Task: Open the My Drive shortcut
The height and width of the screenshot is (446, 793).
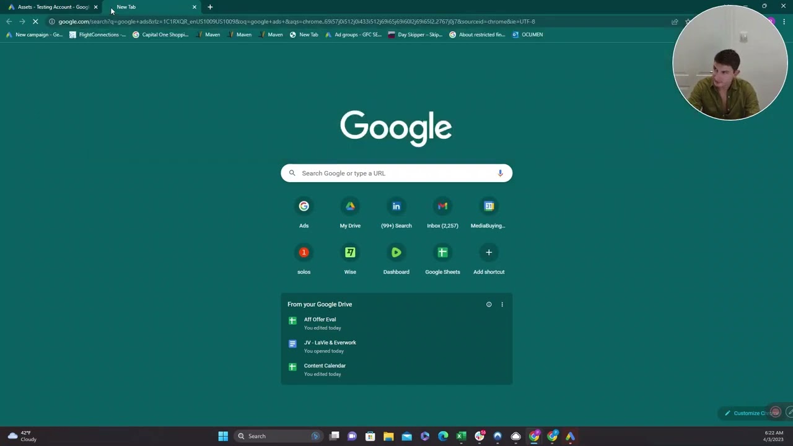Action: [x=350, y=212]
